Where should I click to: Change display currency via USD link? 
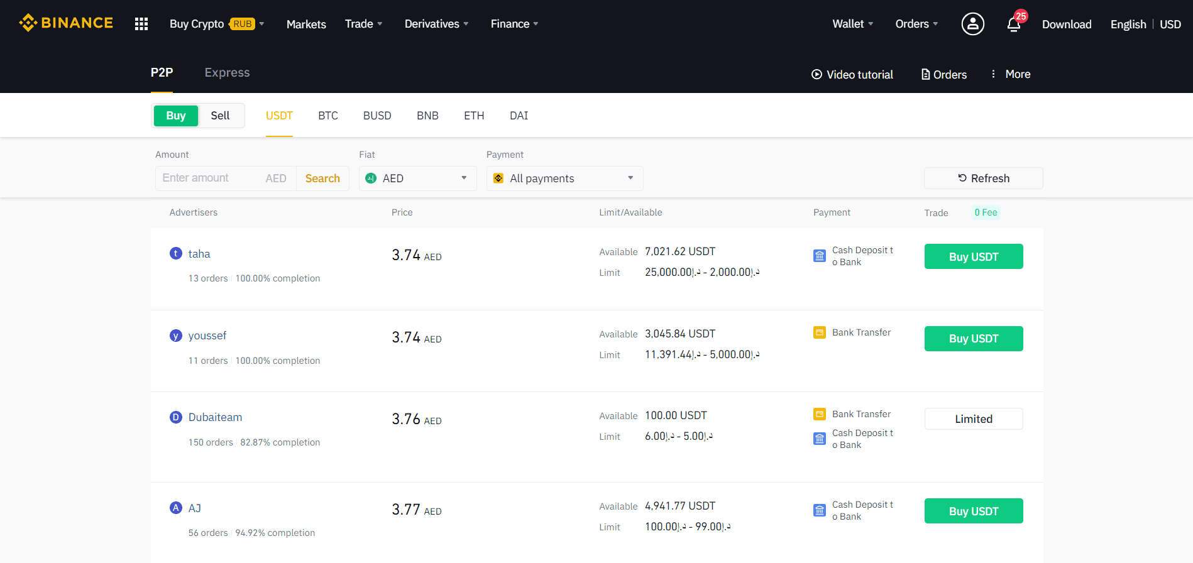point(1170,24)
